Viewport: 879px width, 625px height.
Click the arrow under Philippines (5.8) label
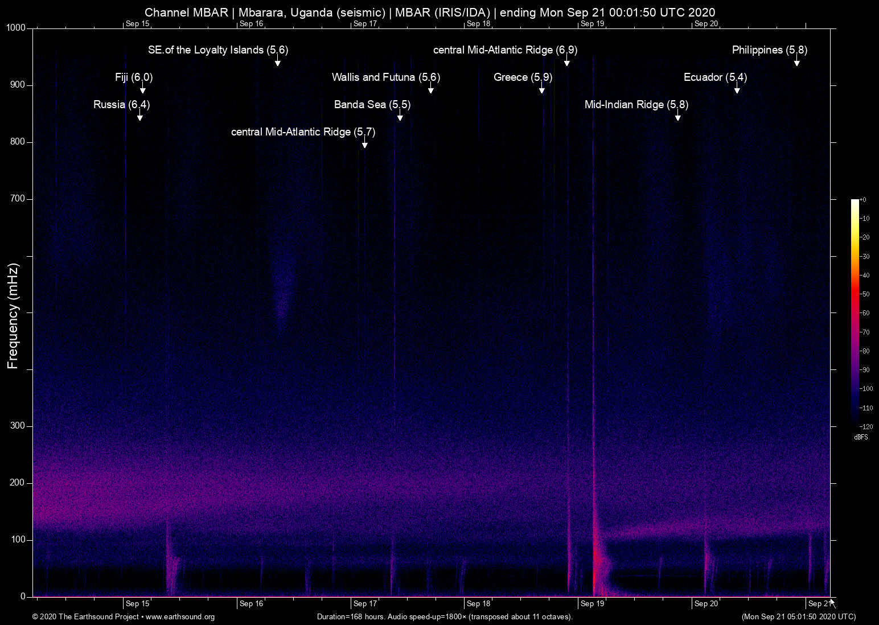pos(797,61)
